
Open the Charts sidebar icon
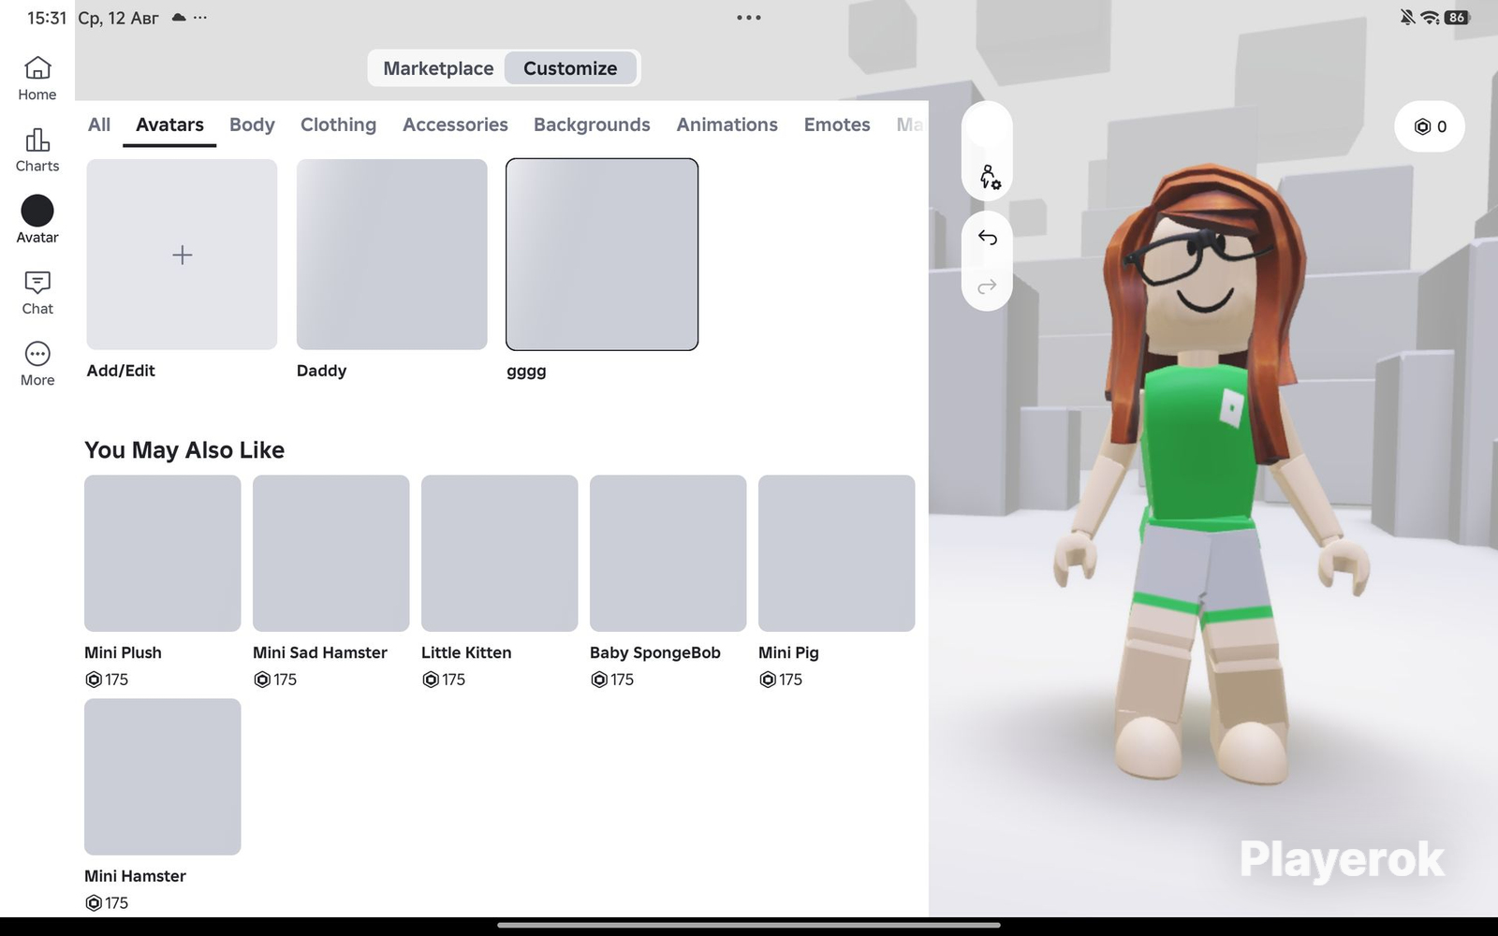pos(37,139)
